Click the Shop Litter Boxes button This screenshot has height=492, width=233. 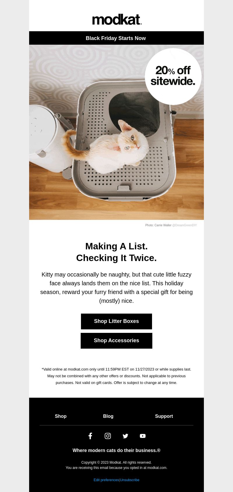click(x=116, y=321)
